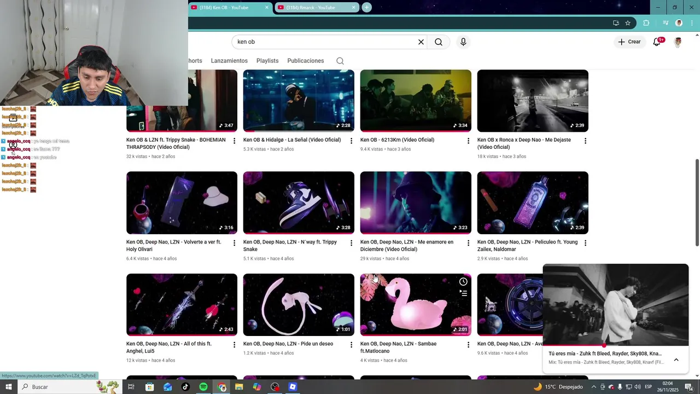The image size is (700, 394).
Task: Show hidden tray icons with the up chevron
Action: point(594,387)
